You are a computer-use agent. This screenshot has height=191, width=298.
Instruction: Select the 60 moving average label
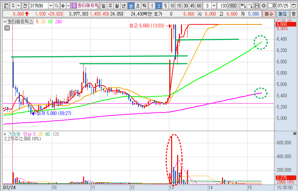[x=50, y=22]
